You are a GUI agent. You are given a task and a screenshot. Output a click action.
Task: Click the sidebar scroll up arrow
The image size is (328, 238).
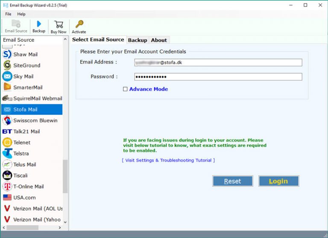tap(65, 39)
